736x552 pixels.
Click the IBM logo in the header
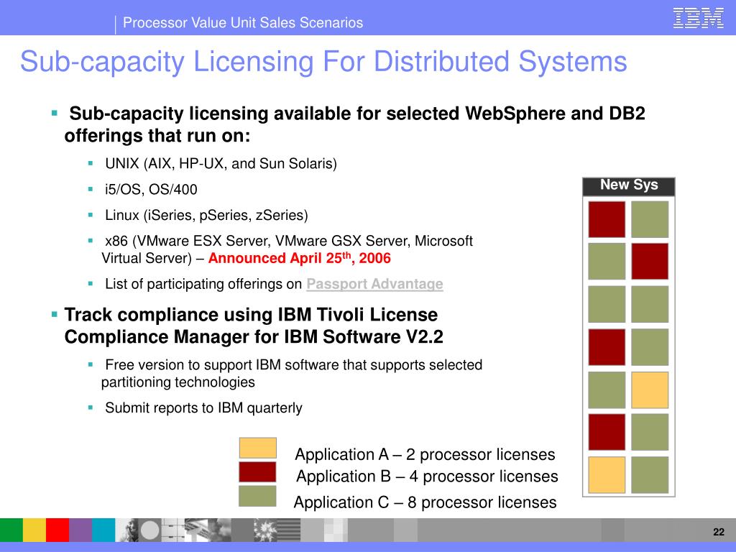[698, 17]
